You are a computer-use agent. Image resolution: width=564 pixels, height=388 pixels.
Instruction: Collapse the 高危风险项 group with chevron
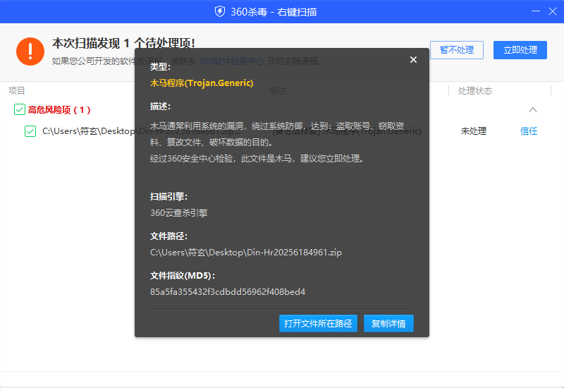point(533,110)
